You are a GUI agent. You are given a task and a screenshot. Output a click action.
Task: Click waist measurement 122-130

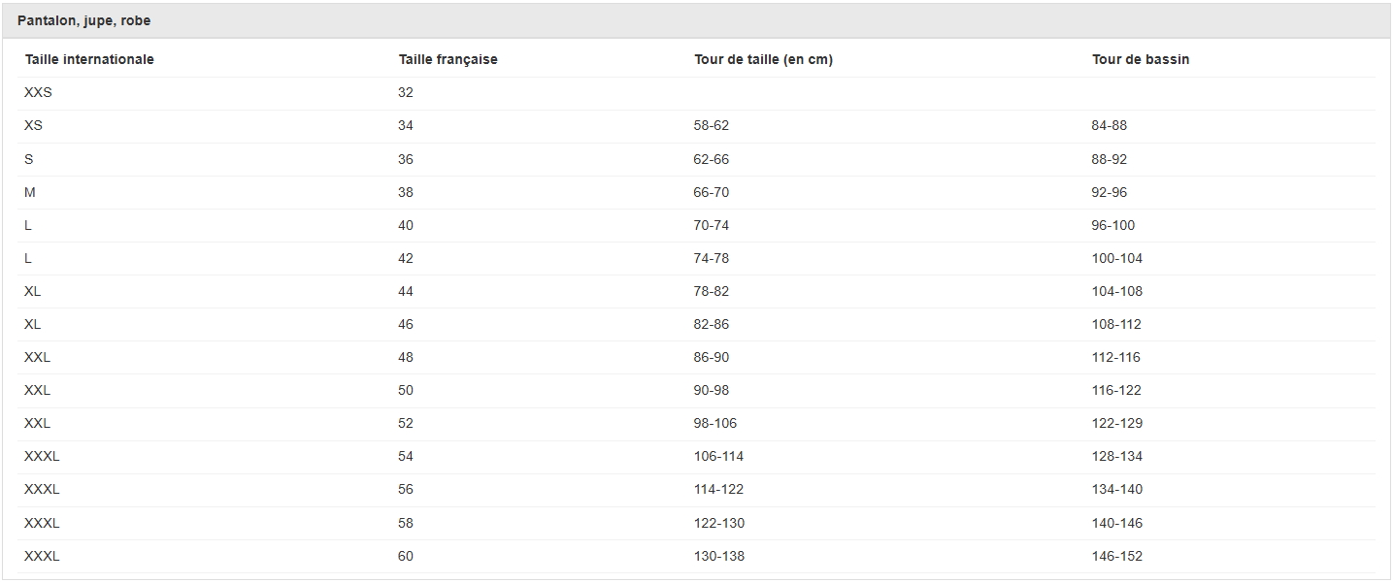pos(719,523)
